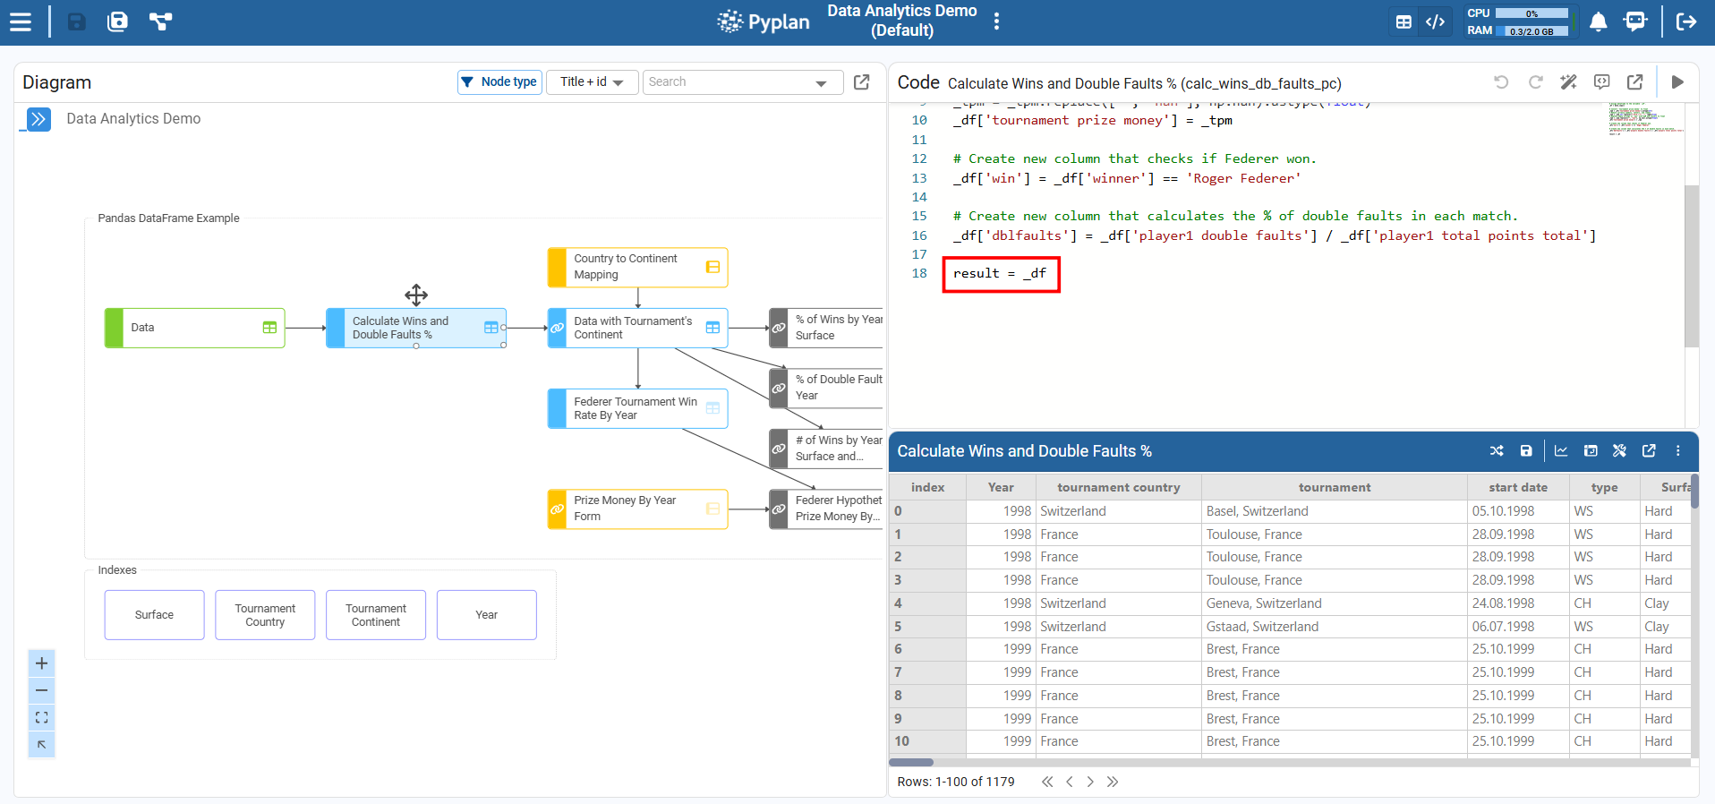The image size is (1715, 804).
Task: Toggle the Node type filter
Action: (x=499, y=82)
